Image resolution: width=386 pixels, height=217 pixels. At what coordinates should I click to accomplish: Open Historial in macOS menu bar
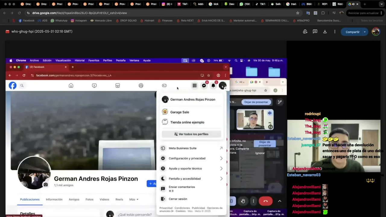tap(80, 61)
